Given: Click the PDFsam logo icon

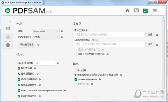Looking at the screenshot, I should pyautogui.click(x=8, y=11).
